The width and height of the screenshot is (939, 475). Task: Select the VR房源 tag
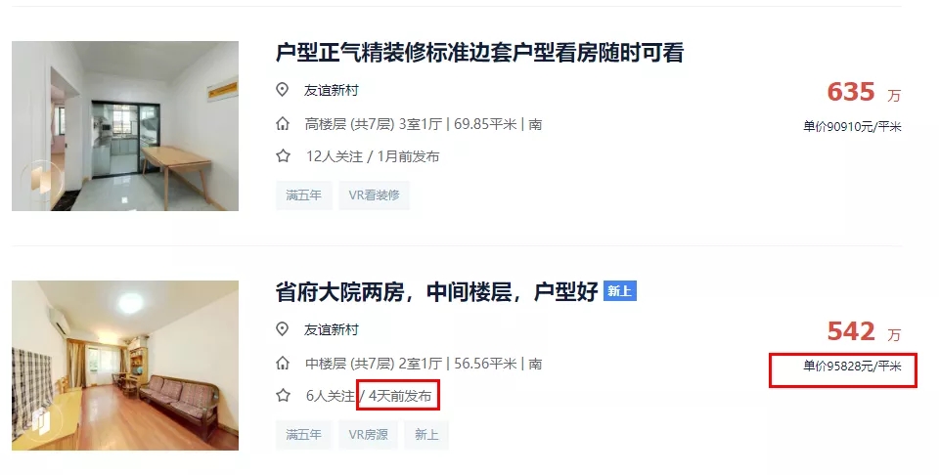click(x=369, y=434)
